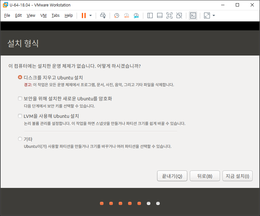The width and height of the screenshot is (260, 216).
Task: Maximize the VMware Workstation window
Action: pos(237,5)
